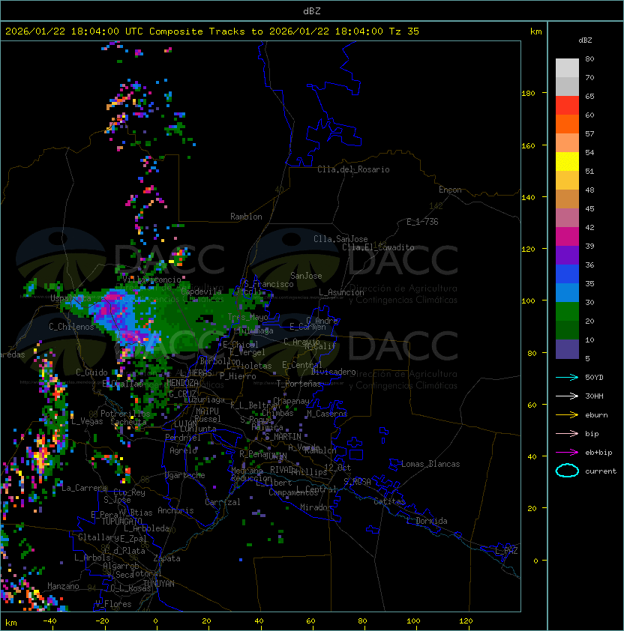The image size is (624, 631).
Task: Click the light blue swatch next to 35 dBZ
Action: pyautogui.click(x=567, y=292)
